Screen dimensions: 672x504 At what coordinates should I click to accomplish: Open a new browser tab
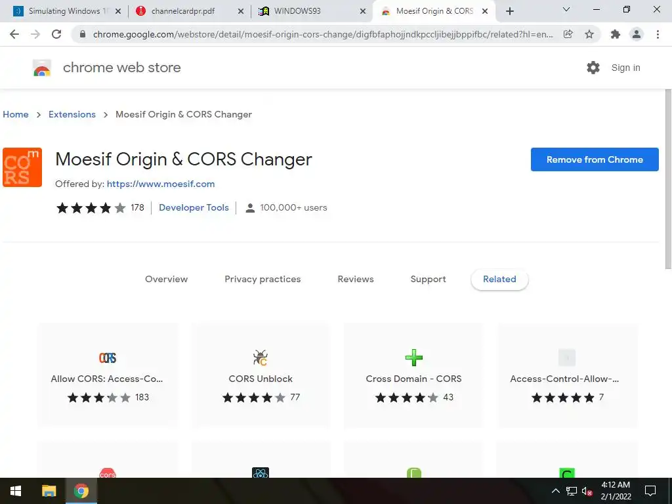pyautogui.click(x=509, y=11)
